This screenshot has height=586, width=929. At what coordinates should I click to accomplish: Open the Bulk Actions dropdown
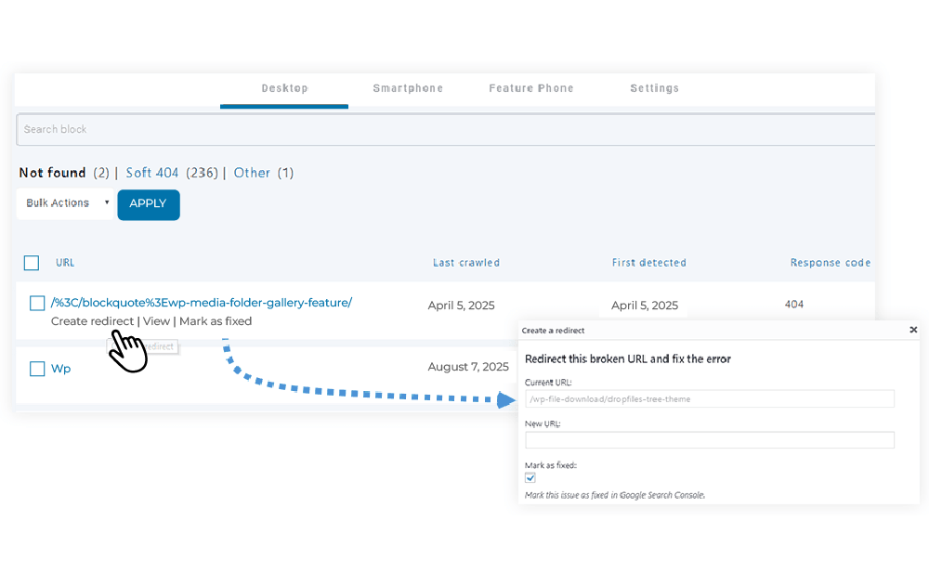tap(64, 202)
